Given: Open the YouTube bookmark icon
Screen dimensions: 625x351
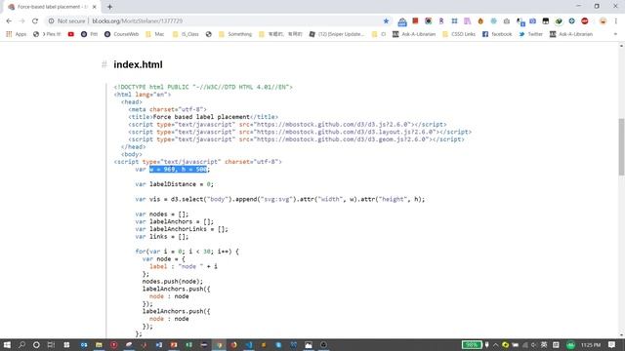Looking at the screenshot, I should [x=71, y=34].
